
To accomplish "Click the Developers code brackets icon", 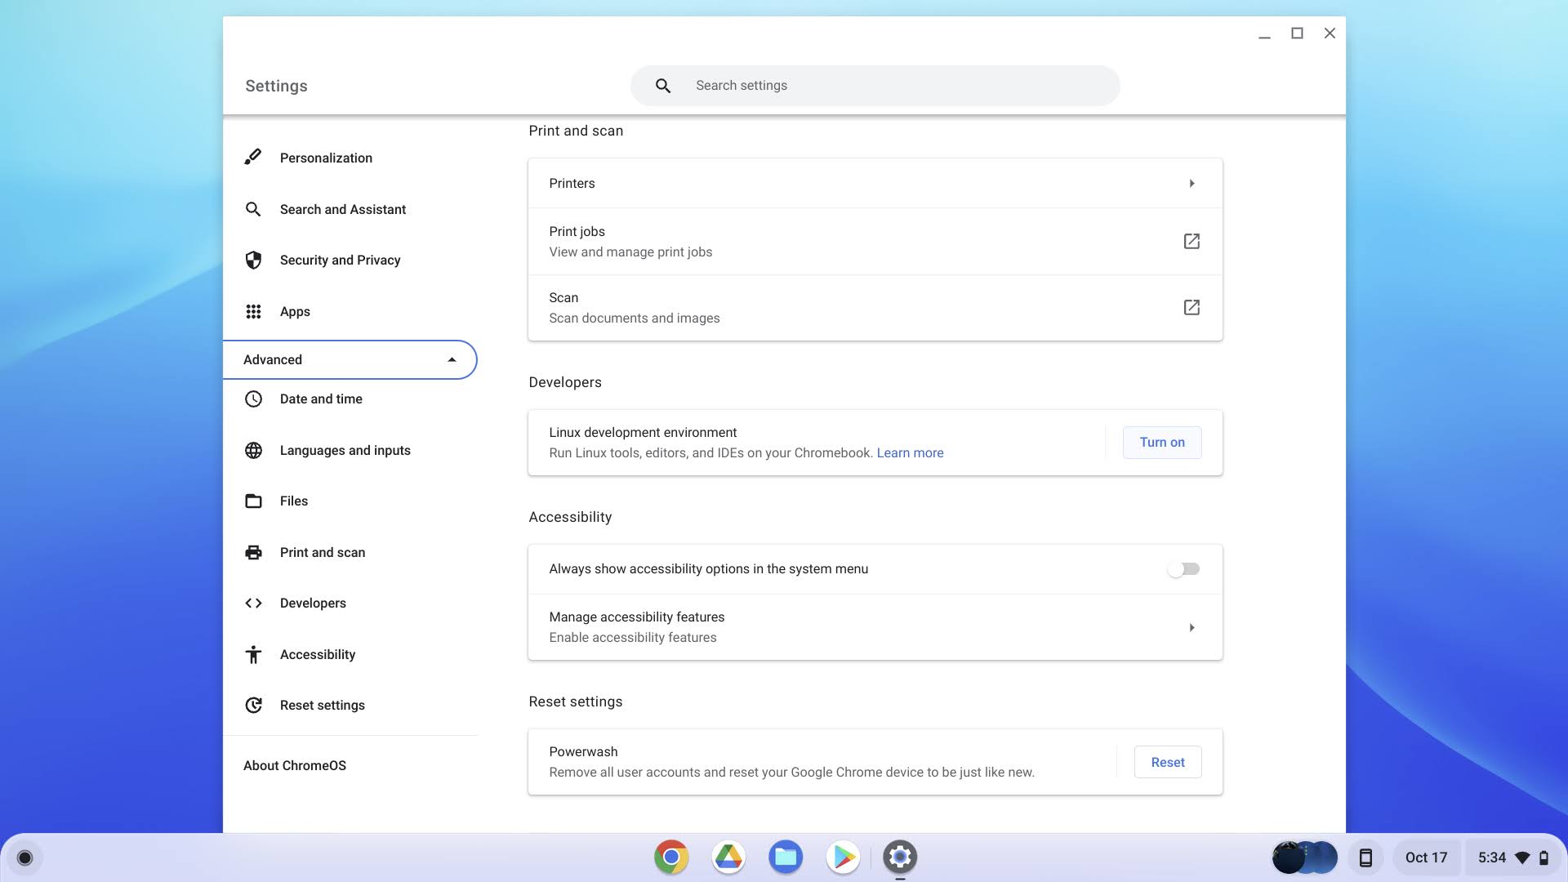I will coord(253,603).
